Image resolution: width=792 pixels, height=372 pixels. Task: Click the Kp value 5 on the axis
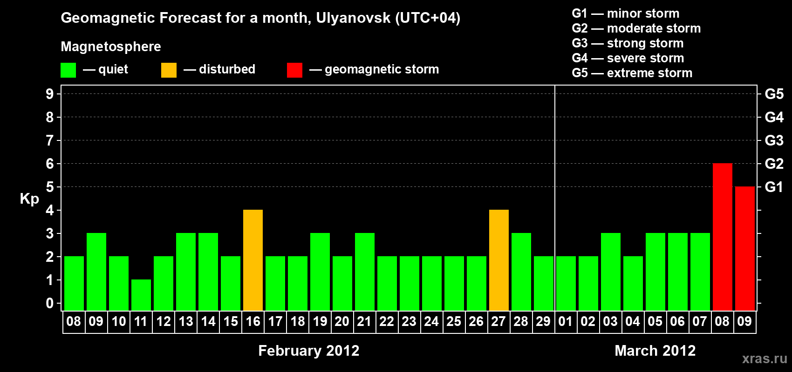(50, 187)
